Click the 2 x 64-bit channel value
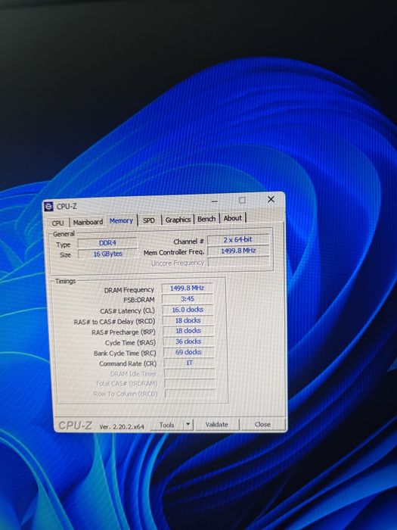 pyautogui.click(x=238, y=240)
